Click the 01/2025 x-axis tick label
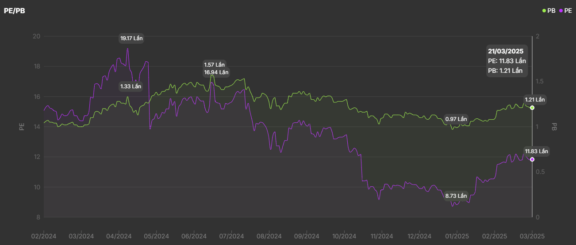This screenshot has height=245, width=576. coord(457,236)
